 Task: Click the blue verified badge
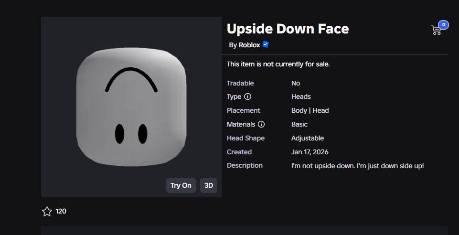(x=266, y=44)
